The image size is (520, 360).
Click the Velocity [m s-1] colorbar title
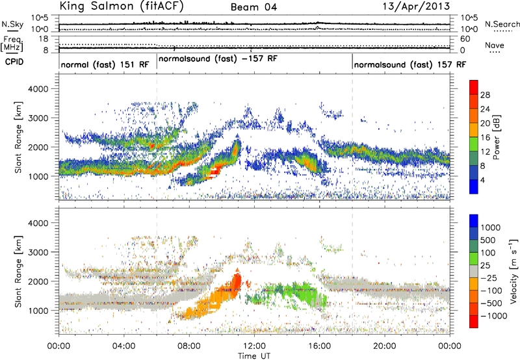point(513,271)
